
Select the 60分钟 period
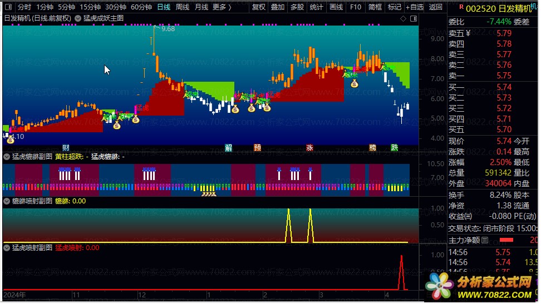click(141, 7)
